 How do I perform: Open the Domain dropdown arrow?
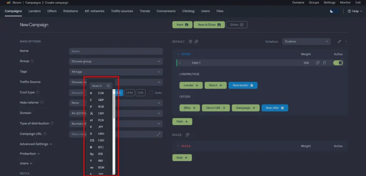[x=159, y=114]
